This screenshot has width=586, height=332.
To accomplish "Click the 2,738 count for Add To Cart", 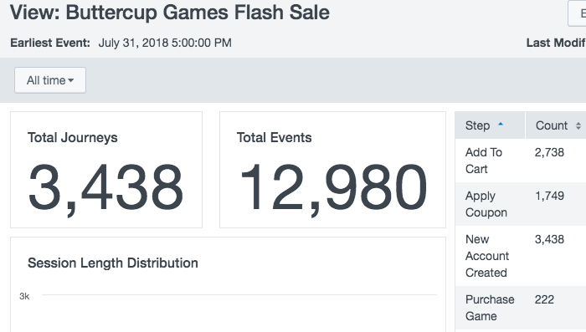I will [549, 152].
